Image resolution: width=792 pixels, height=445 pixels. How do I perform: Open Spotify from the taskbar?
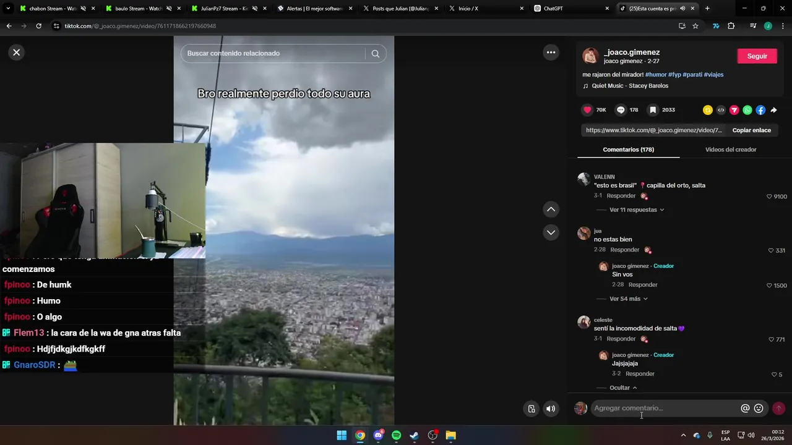tap(396, 436)
